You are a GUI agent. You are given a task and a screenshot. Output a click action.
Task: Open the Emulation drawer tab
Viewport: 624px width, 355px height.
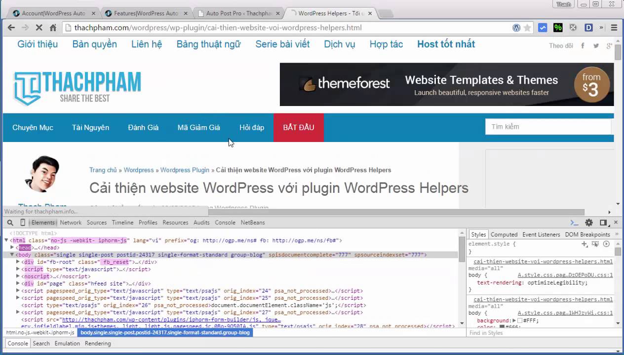tap(67, 344)
